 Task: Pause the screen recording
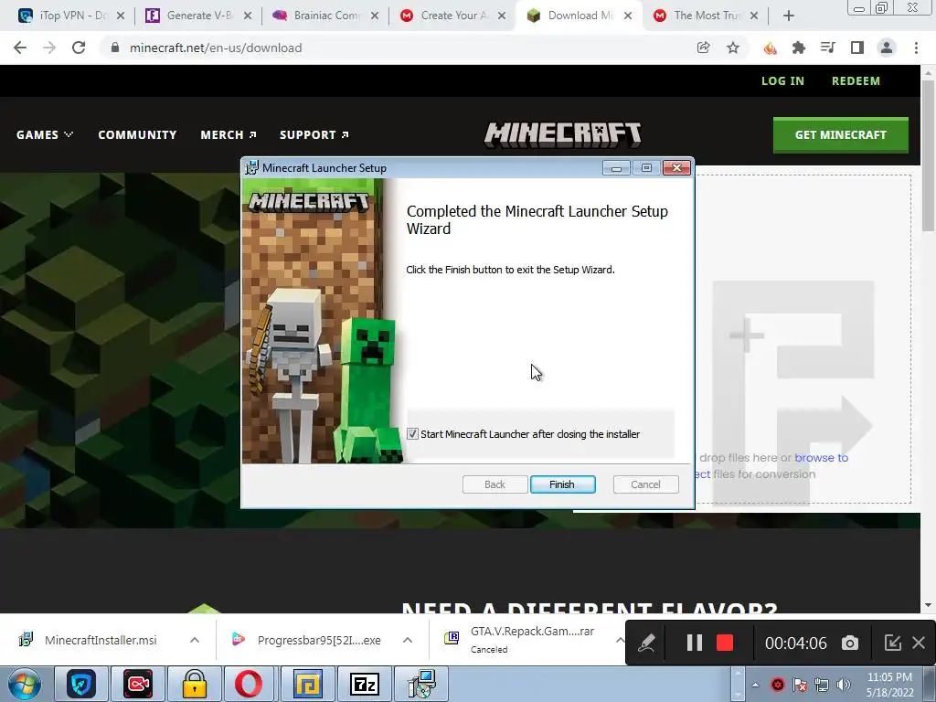pyautogui.click(x=695, y=643)
